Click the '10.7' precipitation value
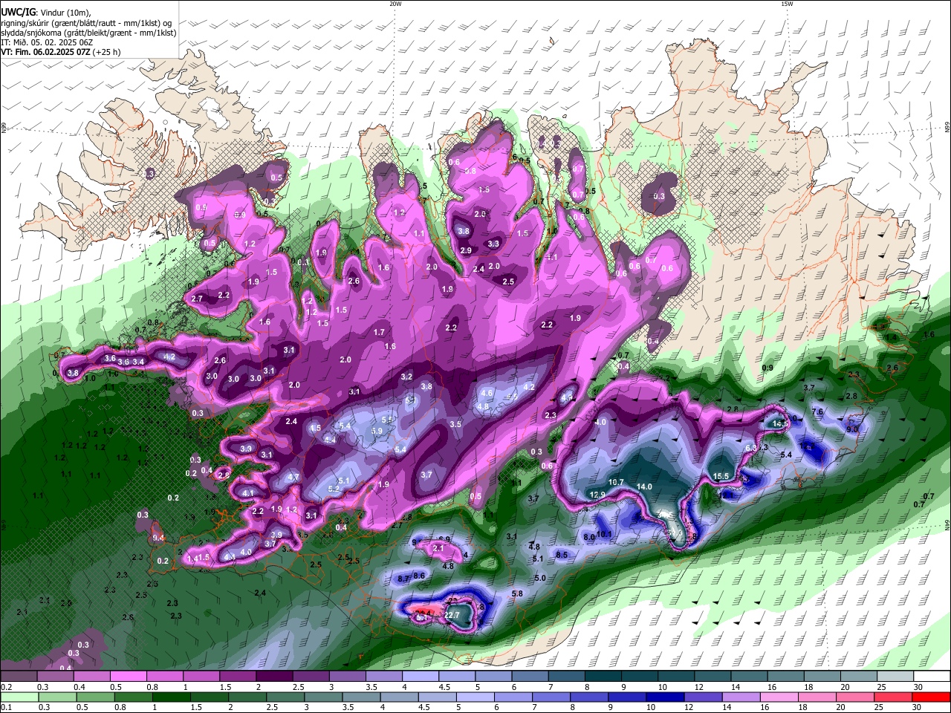 coord(616,483)
